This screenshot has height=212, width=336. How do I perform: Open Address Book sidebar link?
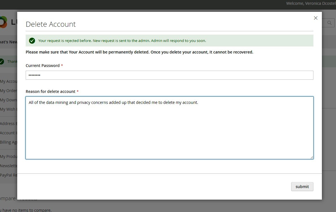point(8,124)
